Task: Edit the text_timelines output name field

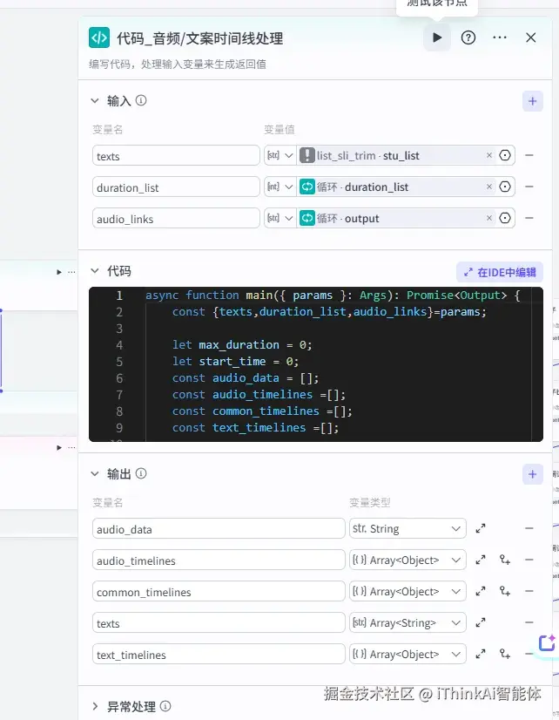Action: click(x=219, y=654)
